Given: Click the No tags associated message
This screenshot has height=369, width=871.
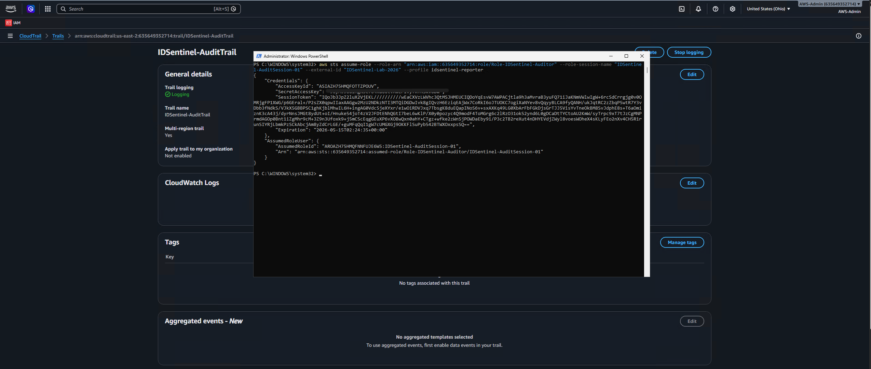Looking at the screenshot, I should point(434,283).
